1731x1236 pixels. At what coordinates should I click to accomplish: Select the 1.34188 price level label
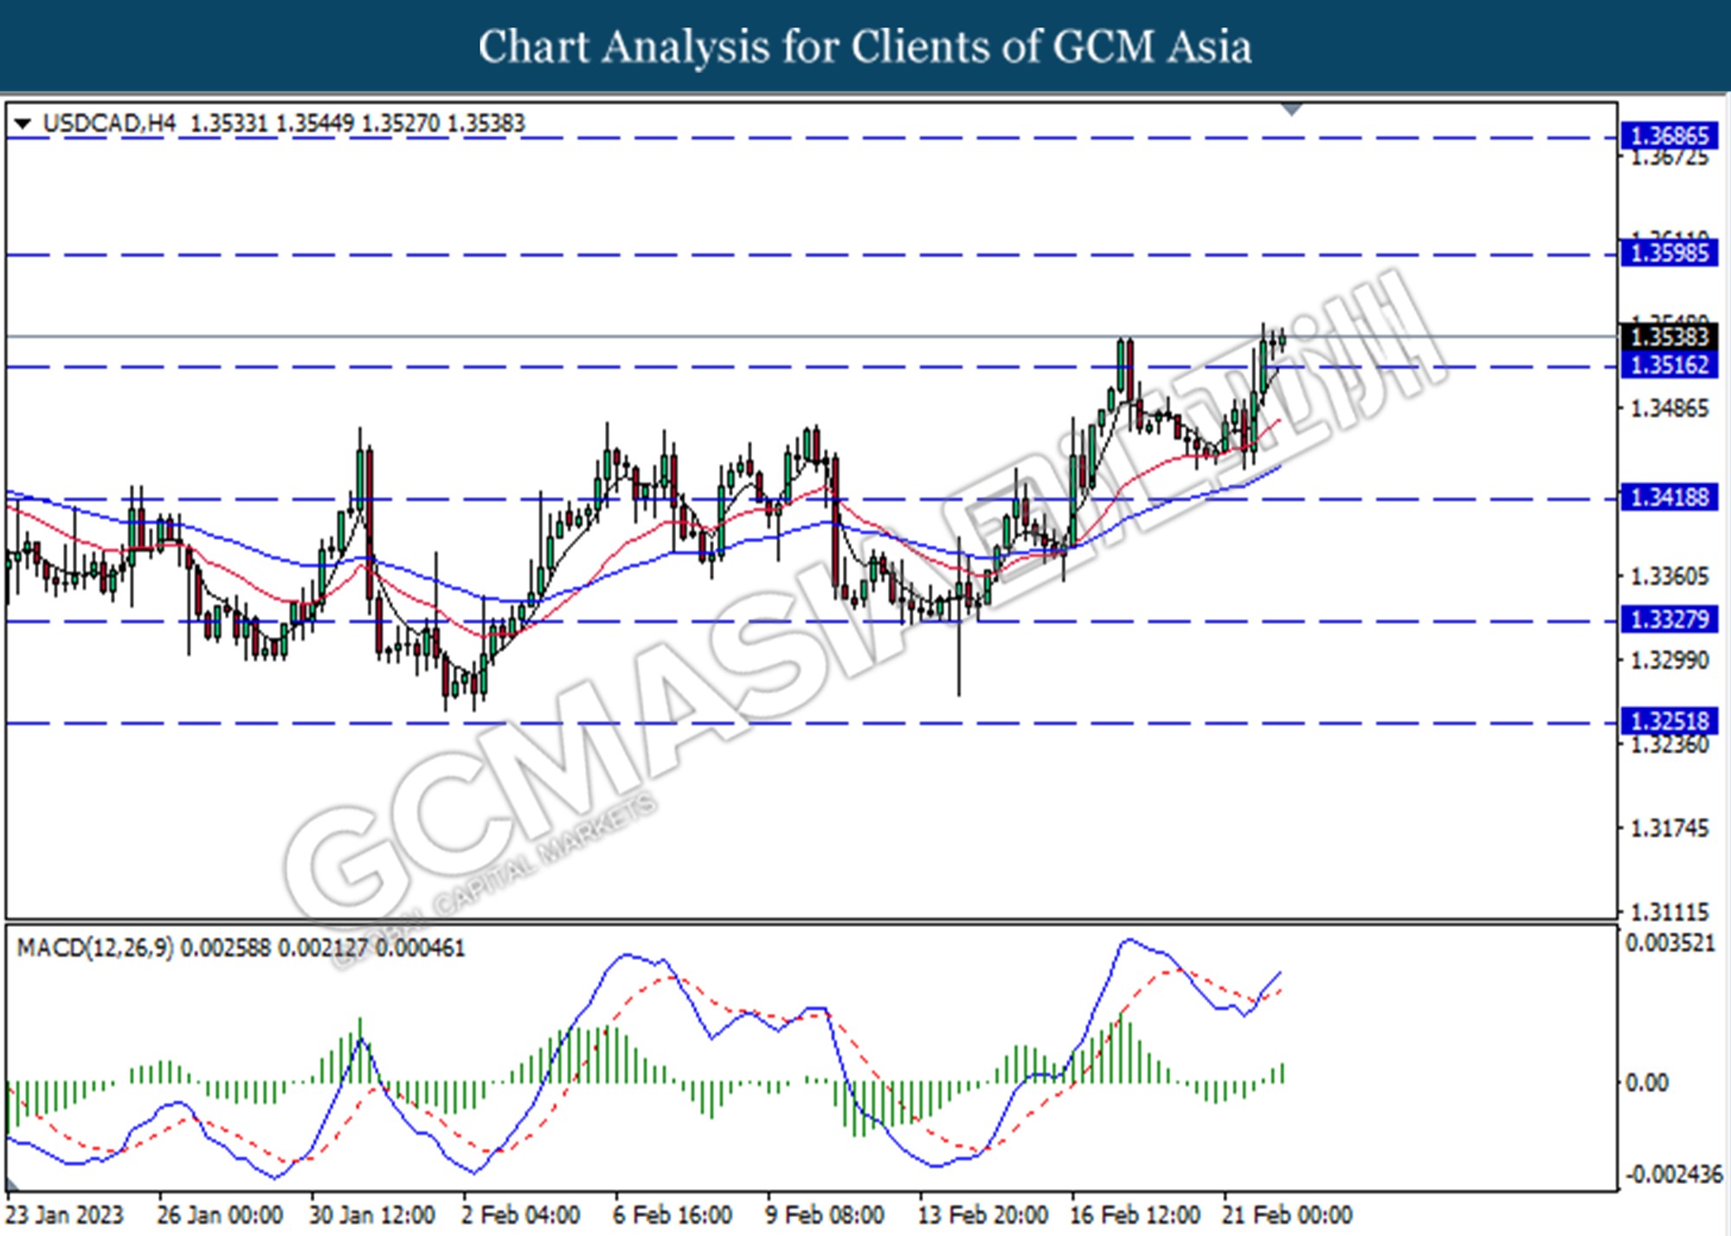pyautogui.click(x=1669, y=498)
